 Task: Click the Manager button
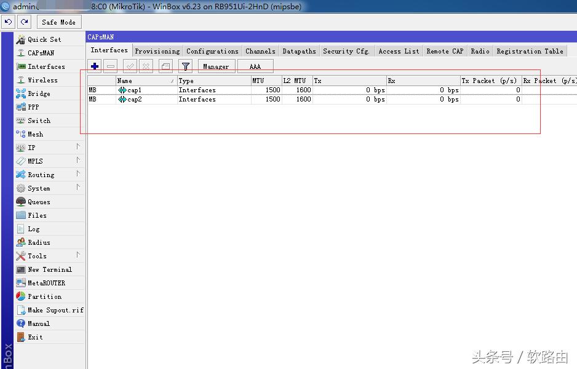(x=216, y=66)
